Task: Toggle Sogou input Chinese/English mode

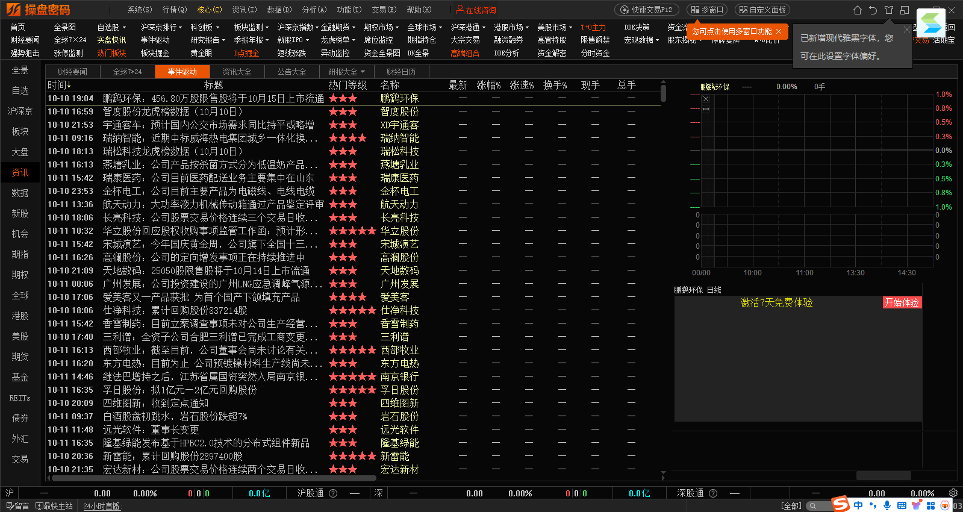Action: 858,505
